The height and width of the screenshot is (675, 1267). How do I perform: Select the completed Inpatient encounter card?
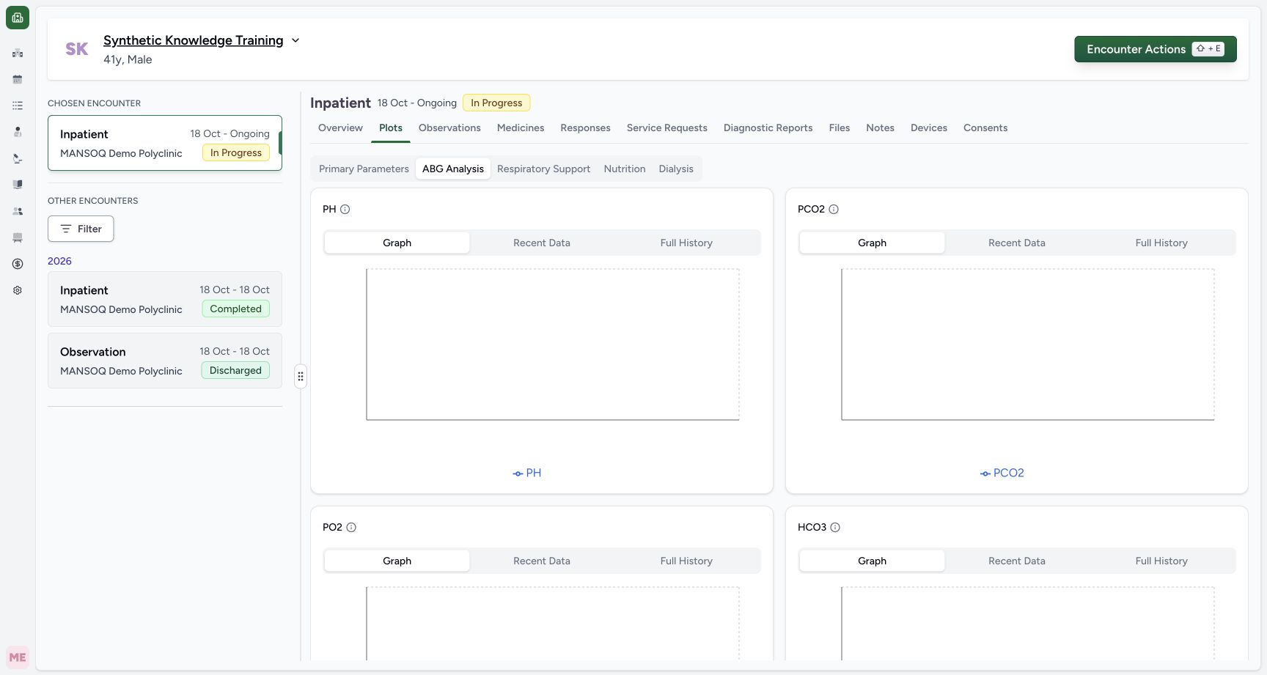165,299
